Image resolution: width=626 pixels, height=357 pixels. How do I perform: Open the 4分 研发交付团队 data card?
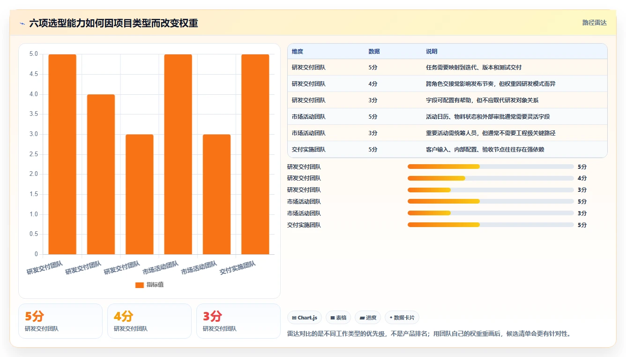pos(149,321)
